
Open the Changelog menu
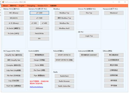(x=31, y=6)
